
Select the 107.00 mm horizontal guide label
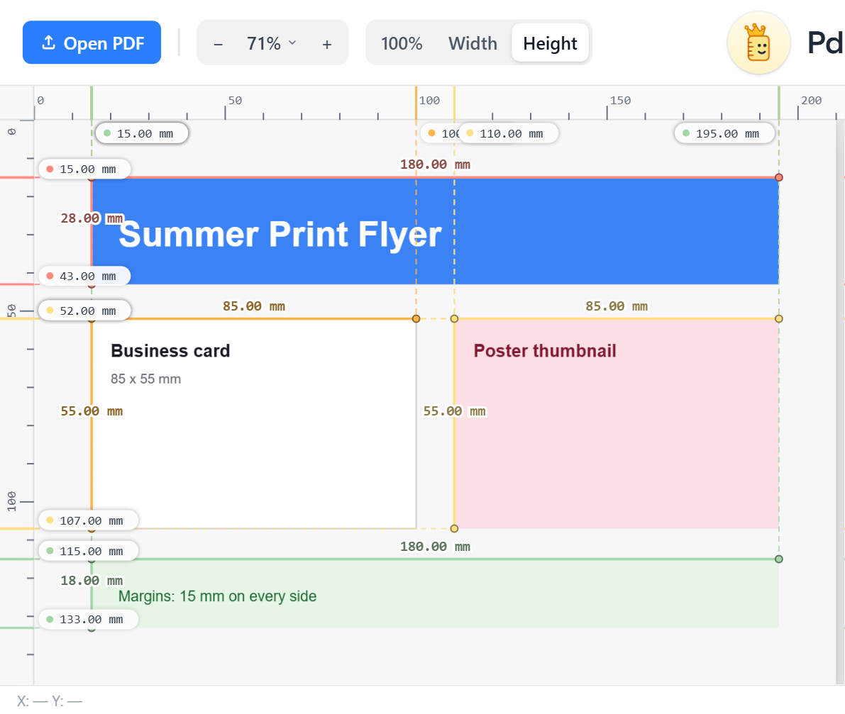pos(89,520)
